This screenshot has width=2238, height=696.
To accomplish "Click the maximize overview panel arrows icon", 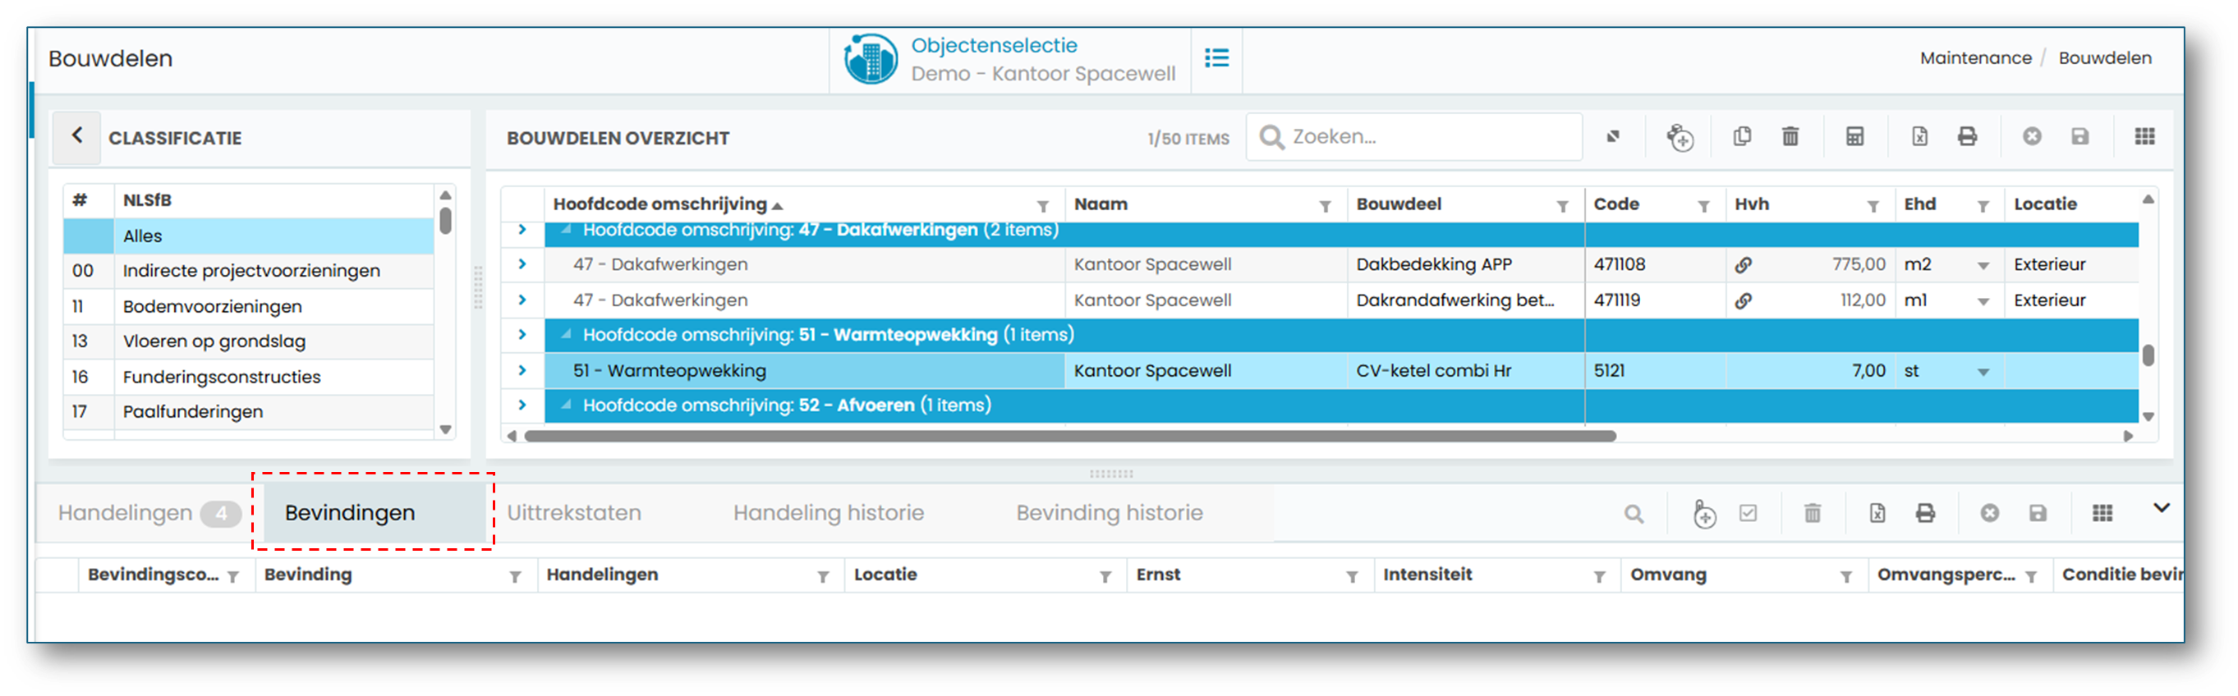I will tap(1612, 136).
